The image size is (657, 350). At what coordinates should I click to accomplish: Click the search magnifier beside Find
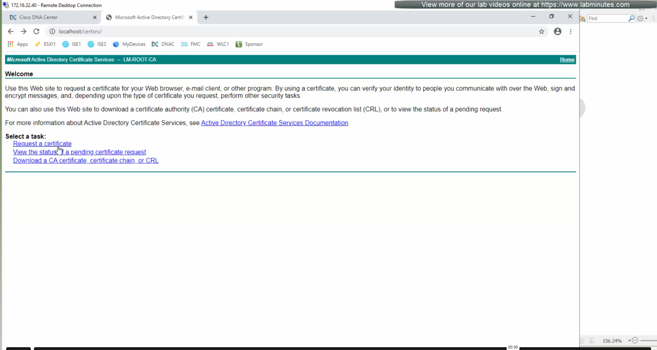click(x=631, y=18)
